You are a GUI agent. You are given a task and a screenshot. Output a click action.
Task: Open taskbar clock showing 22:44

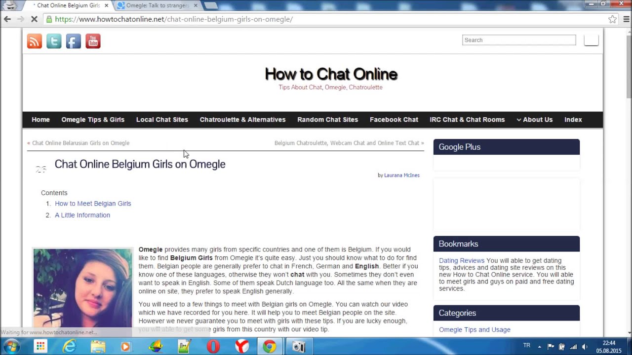click(609, 347)
